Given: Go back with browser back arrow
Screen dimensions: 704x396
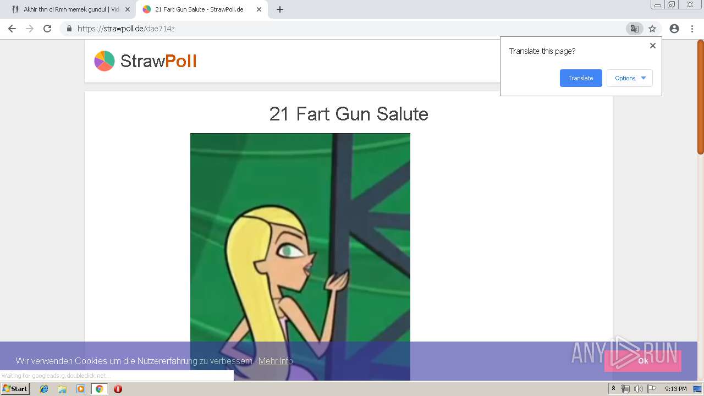Looking at the screenshot, I should (x=12, y=29).
